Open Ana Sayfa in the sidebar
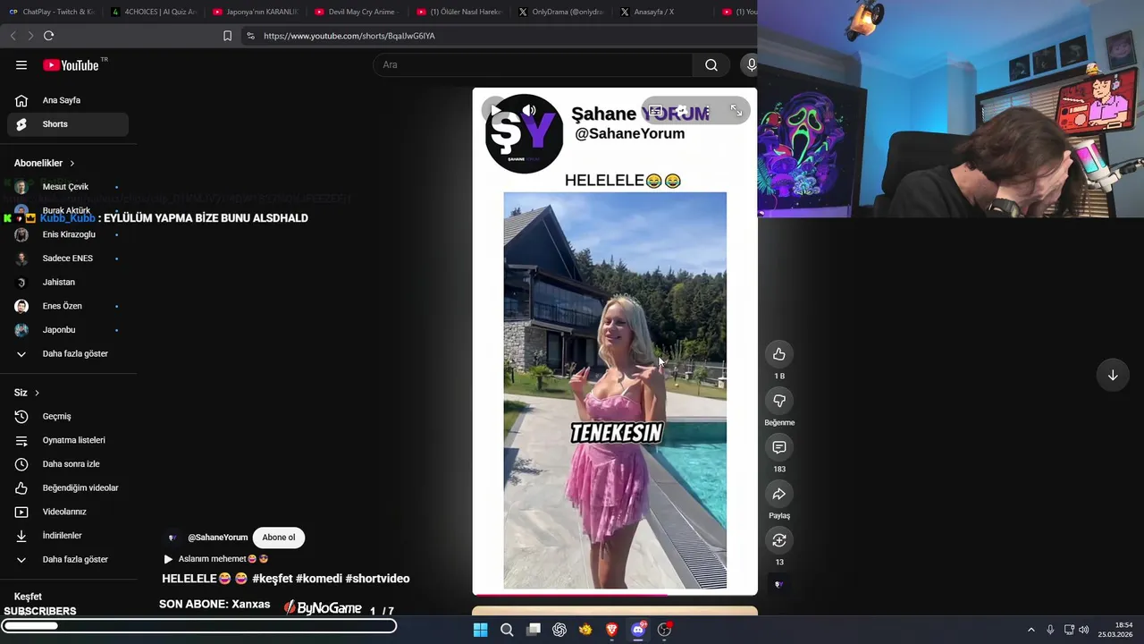Image resolution: width=1144 pixels, height=644 pixels. pyautogui.click(x=68, y=100)
